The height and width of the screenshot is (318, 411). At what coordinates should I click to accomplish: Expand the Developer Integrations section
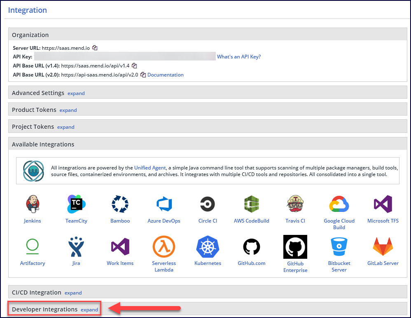[x=89, y=310]
